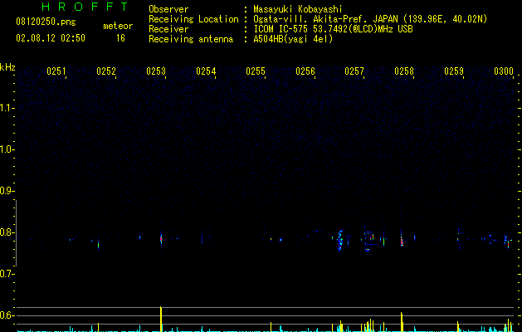Click the 0254 time axis marker
Image resolution: width=522 pixels, height=332 pixels.
click(x=206, y=71)
